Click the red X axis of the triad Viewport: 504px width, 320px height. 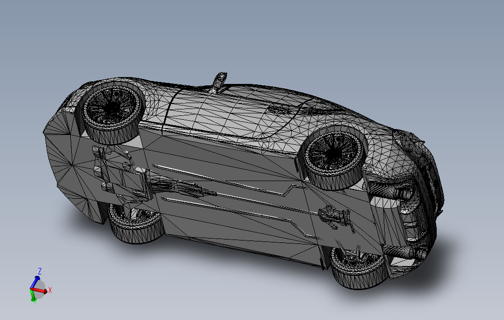[40, 291]
